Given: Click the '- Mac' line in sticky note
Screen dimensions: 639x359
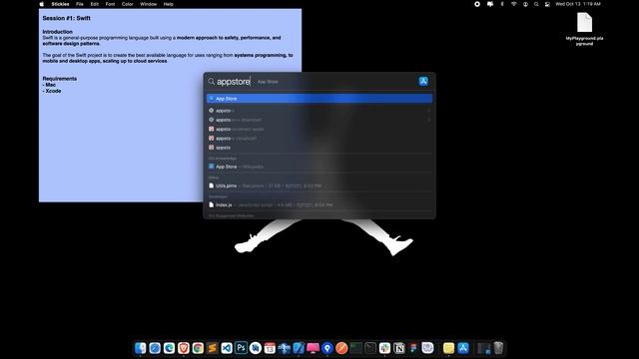Looking at the screenshot, I should [49, 85].
